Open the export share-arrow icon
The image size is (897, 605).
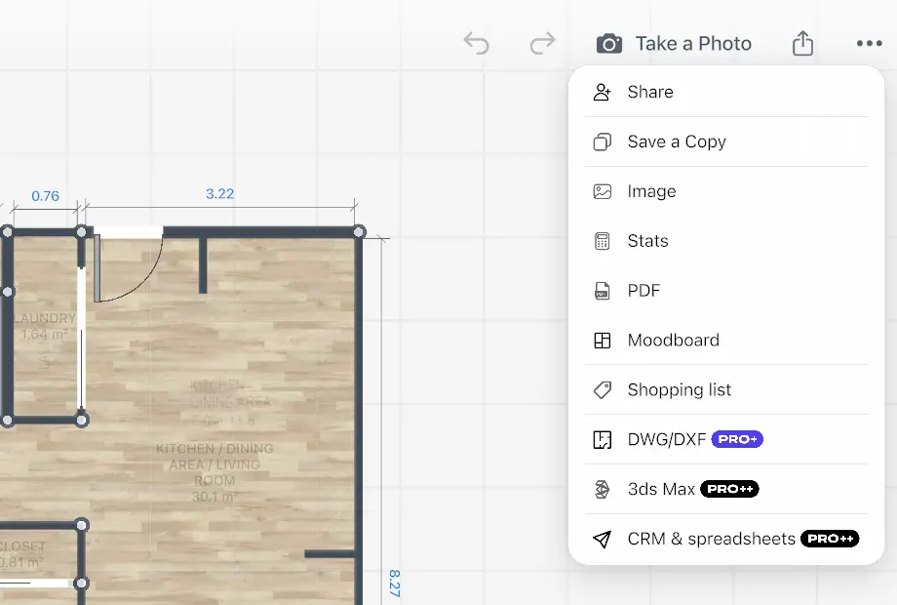[802, 44]
